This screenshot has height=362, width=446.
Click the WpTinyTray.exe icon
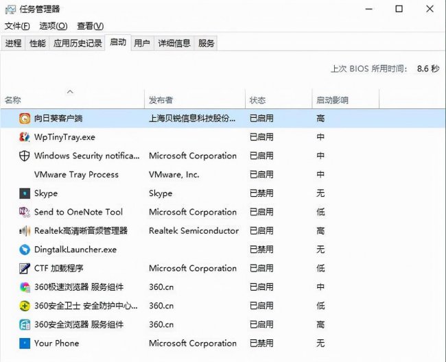[x=25, y=137]
